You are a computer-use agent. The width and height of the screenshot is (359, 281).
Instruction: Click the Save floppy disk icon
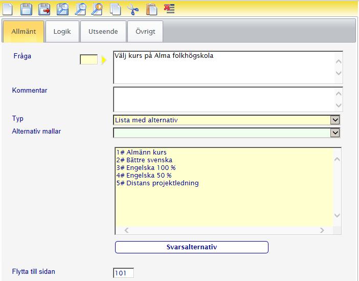coord(26,9)
